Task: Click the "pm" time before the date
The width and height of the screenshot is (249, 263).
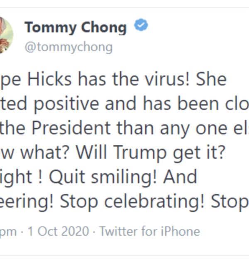Action: [x=8, y=231]
